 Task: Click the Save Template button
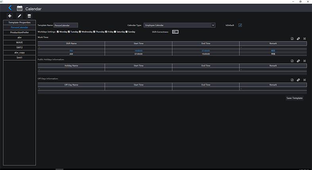[295, 98]
